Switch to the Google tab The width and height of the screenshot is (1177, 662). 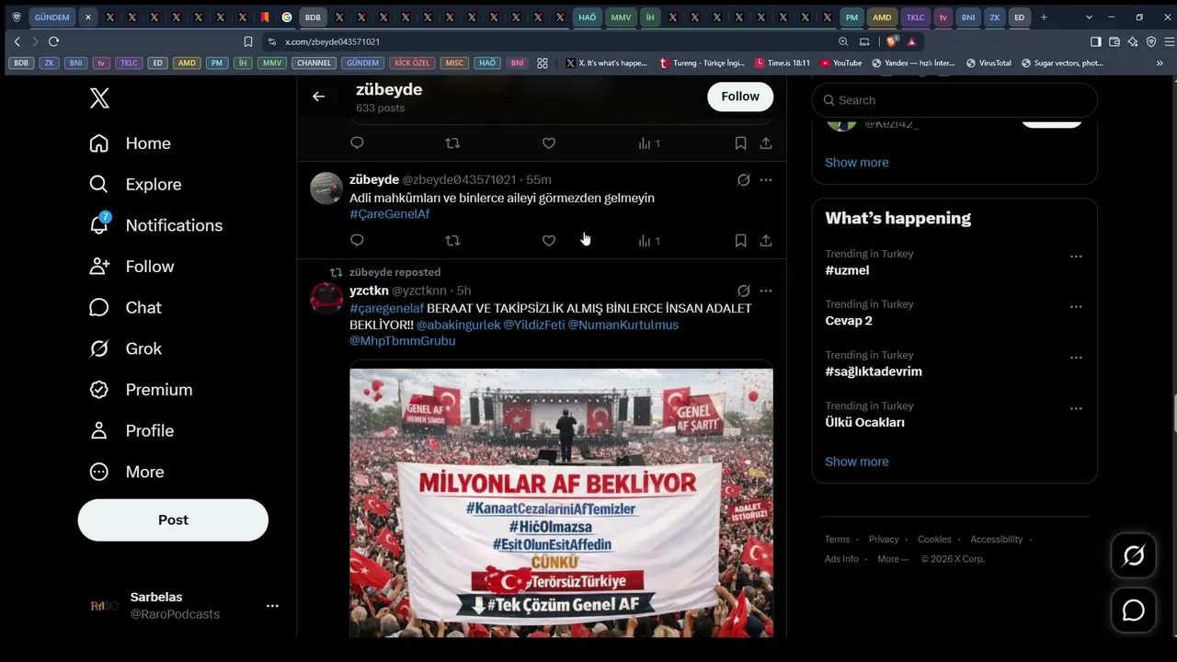pyautogui.click(x=287, y=17)
